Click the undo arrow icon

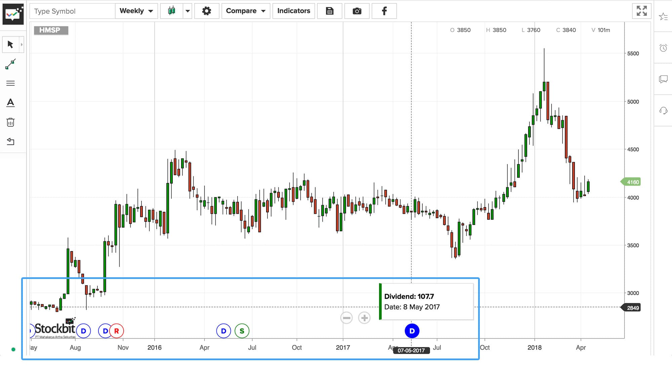[x=10, y=141]
